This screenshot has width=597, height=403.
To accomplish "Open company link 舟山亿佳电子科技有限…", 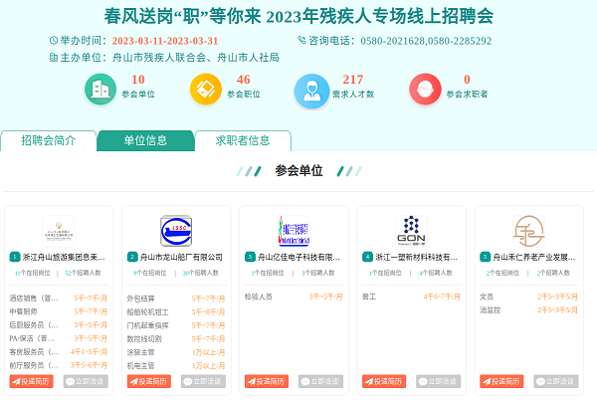I will click(298, 257).
